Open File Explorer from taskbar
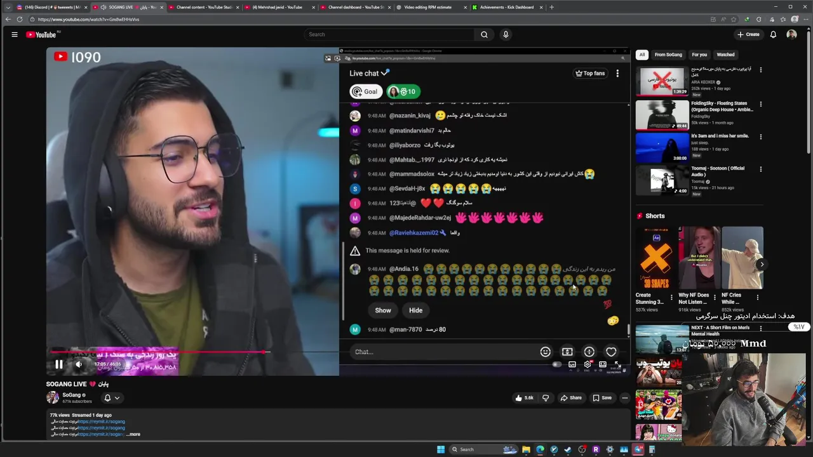 pyautogui.click(x=526, y=449)
